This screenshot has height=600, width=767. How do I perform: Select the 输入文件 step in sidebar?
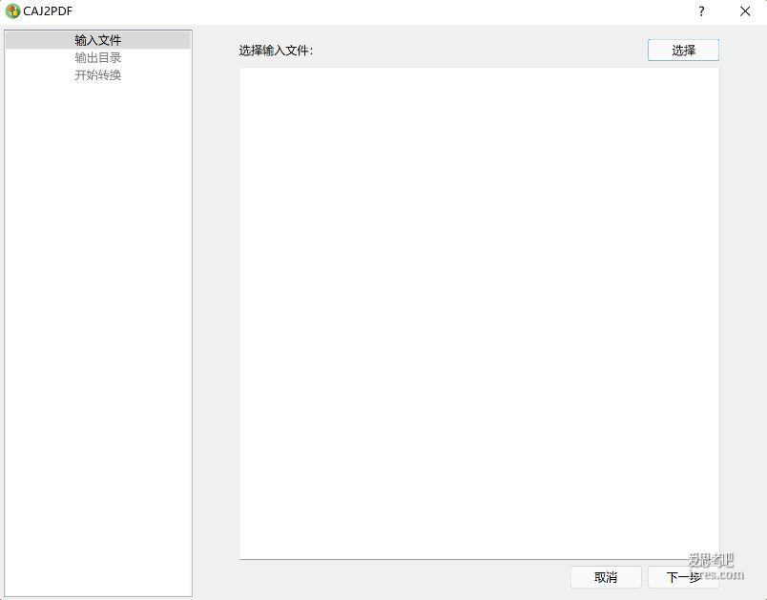(98, 40)
